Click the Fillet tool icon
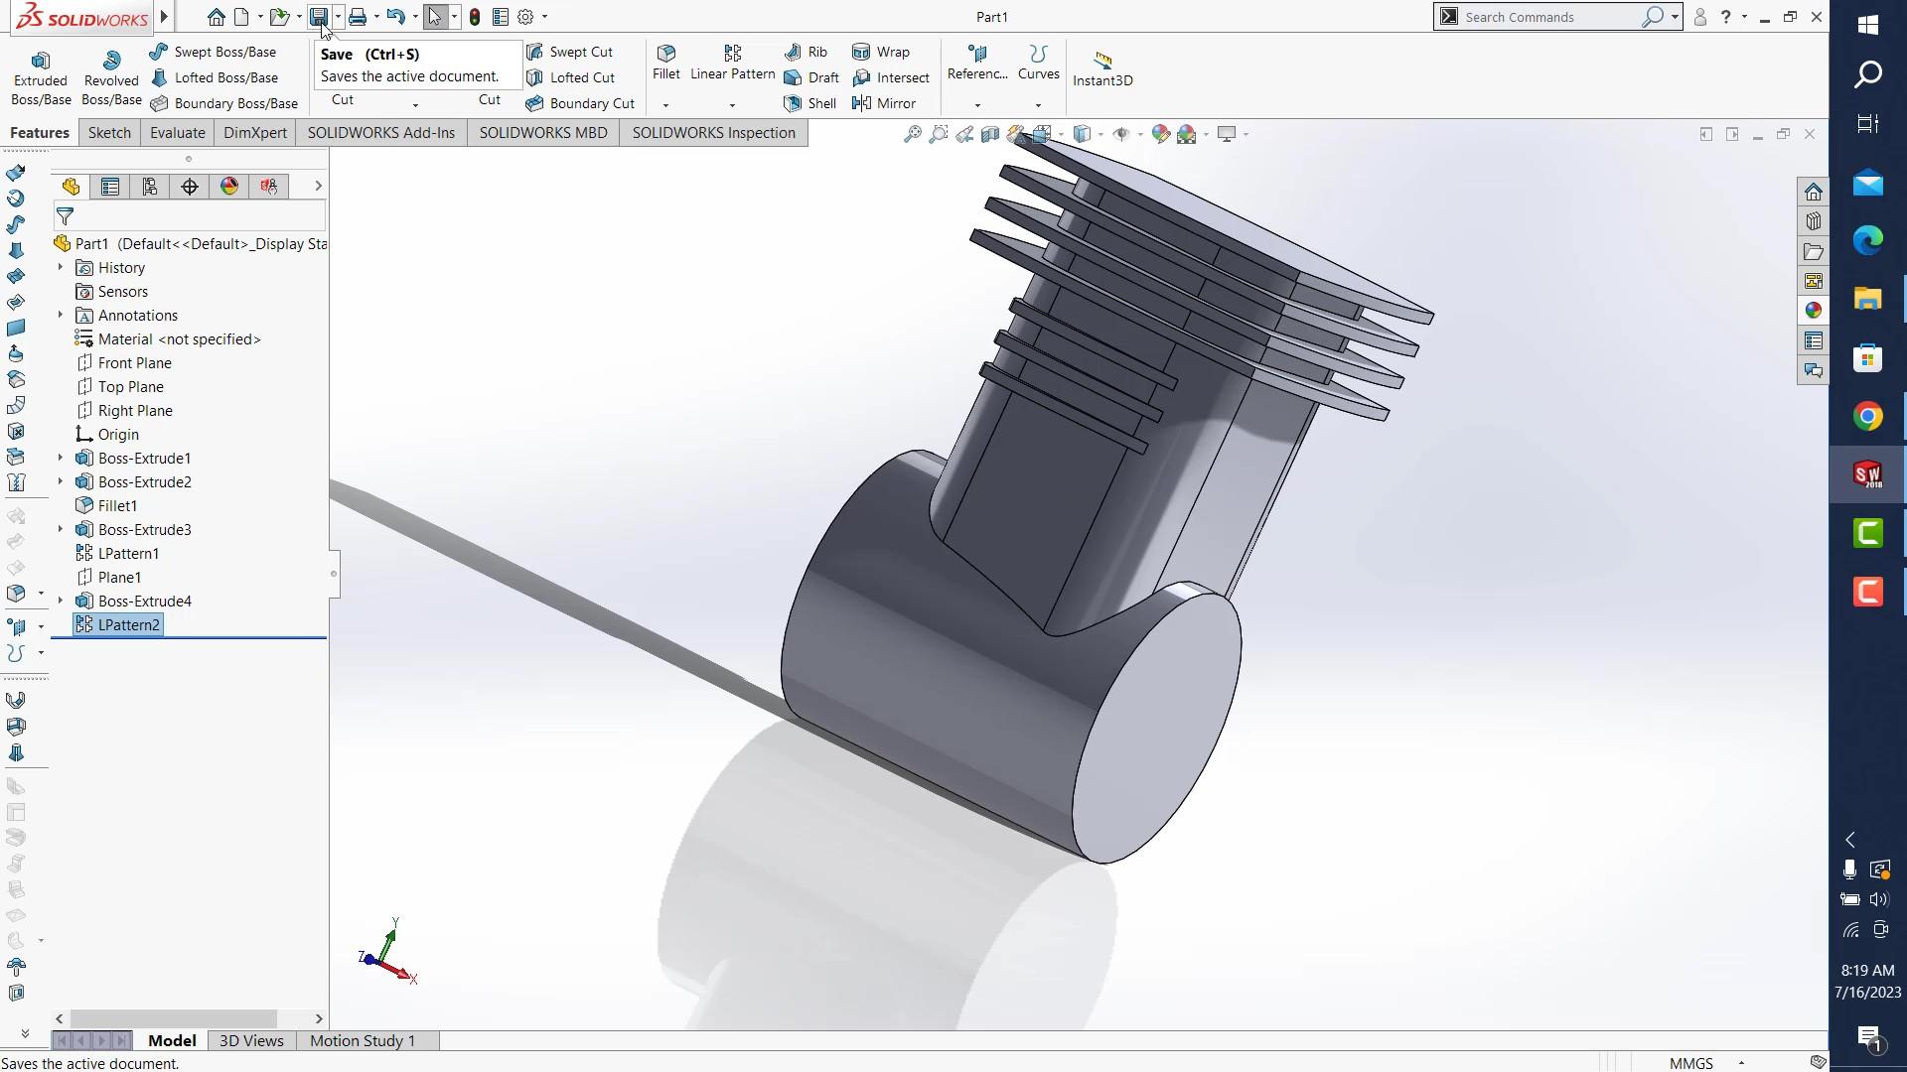The image size is (1907, 1072). (666, 54)
